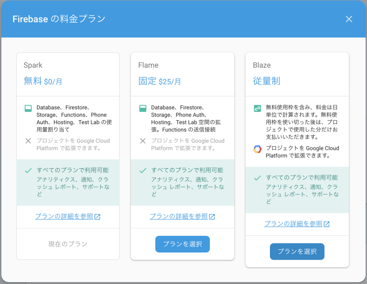Click the X icon in Spark card

[x=28, y=141]
